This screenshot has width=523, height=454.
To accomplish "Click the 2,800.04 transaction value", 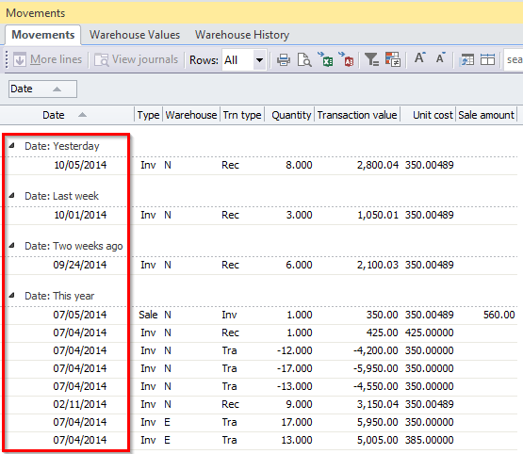I will coord(378,165).
